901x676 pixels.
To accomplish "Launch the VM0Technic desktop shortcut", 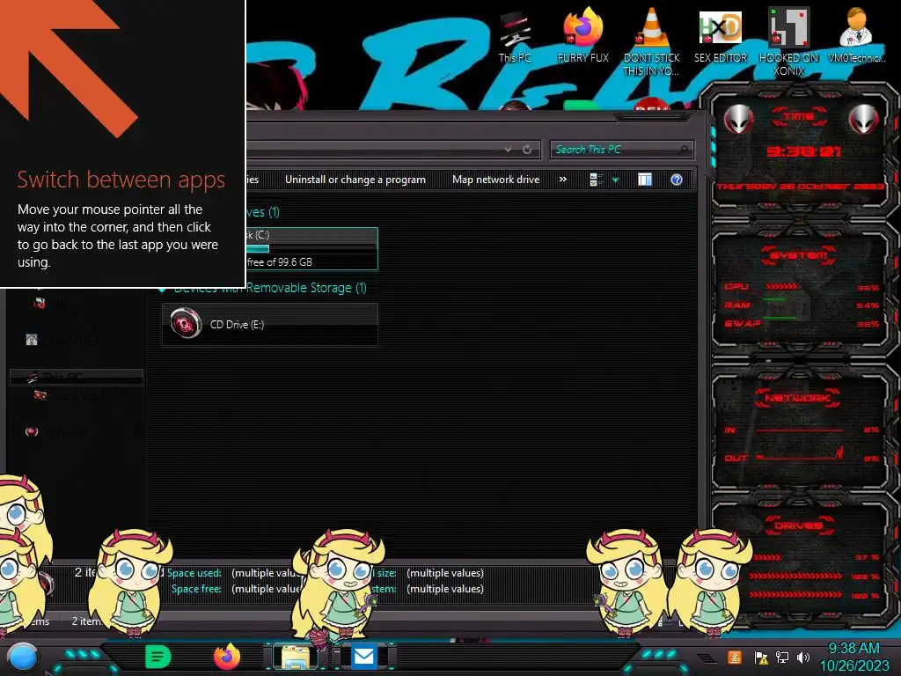I will coord(856,34).
